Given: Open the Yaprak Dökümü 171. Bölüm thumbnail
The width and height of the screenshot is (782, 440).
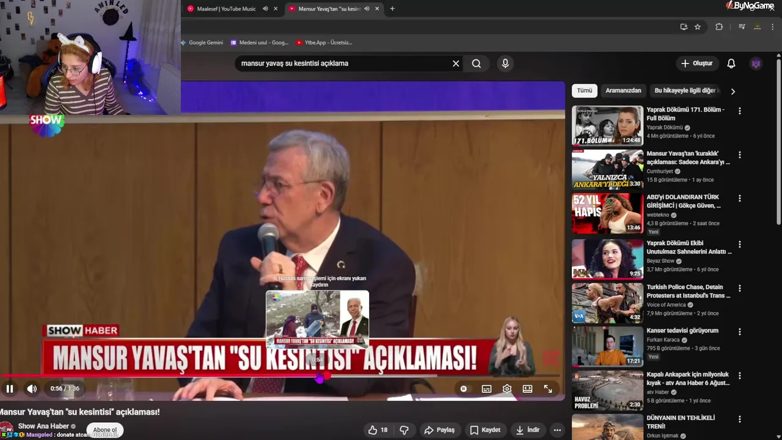Looking at the screenshot, I should 607,125.
